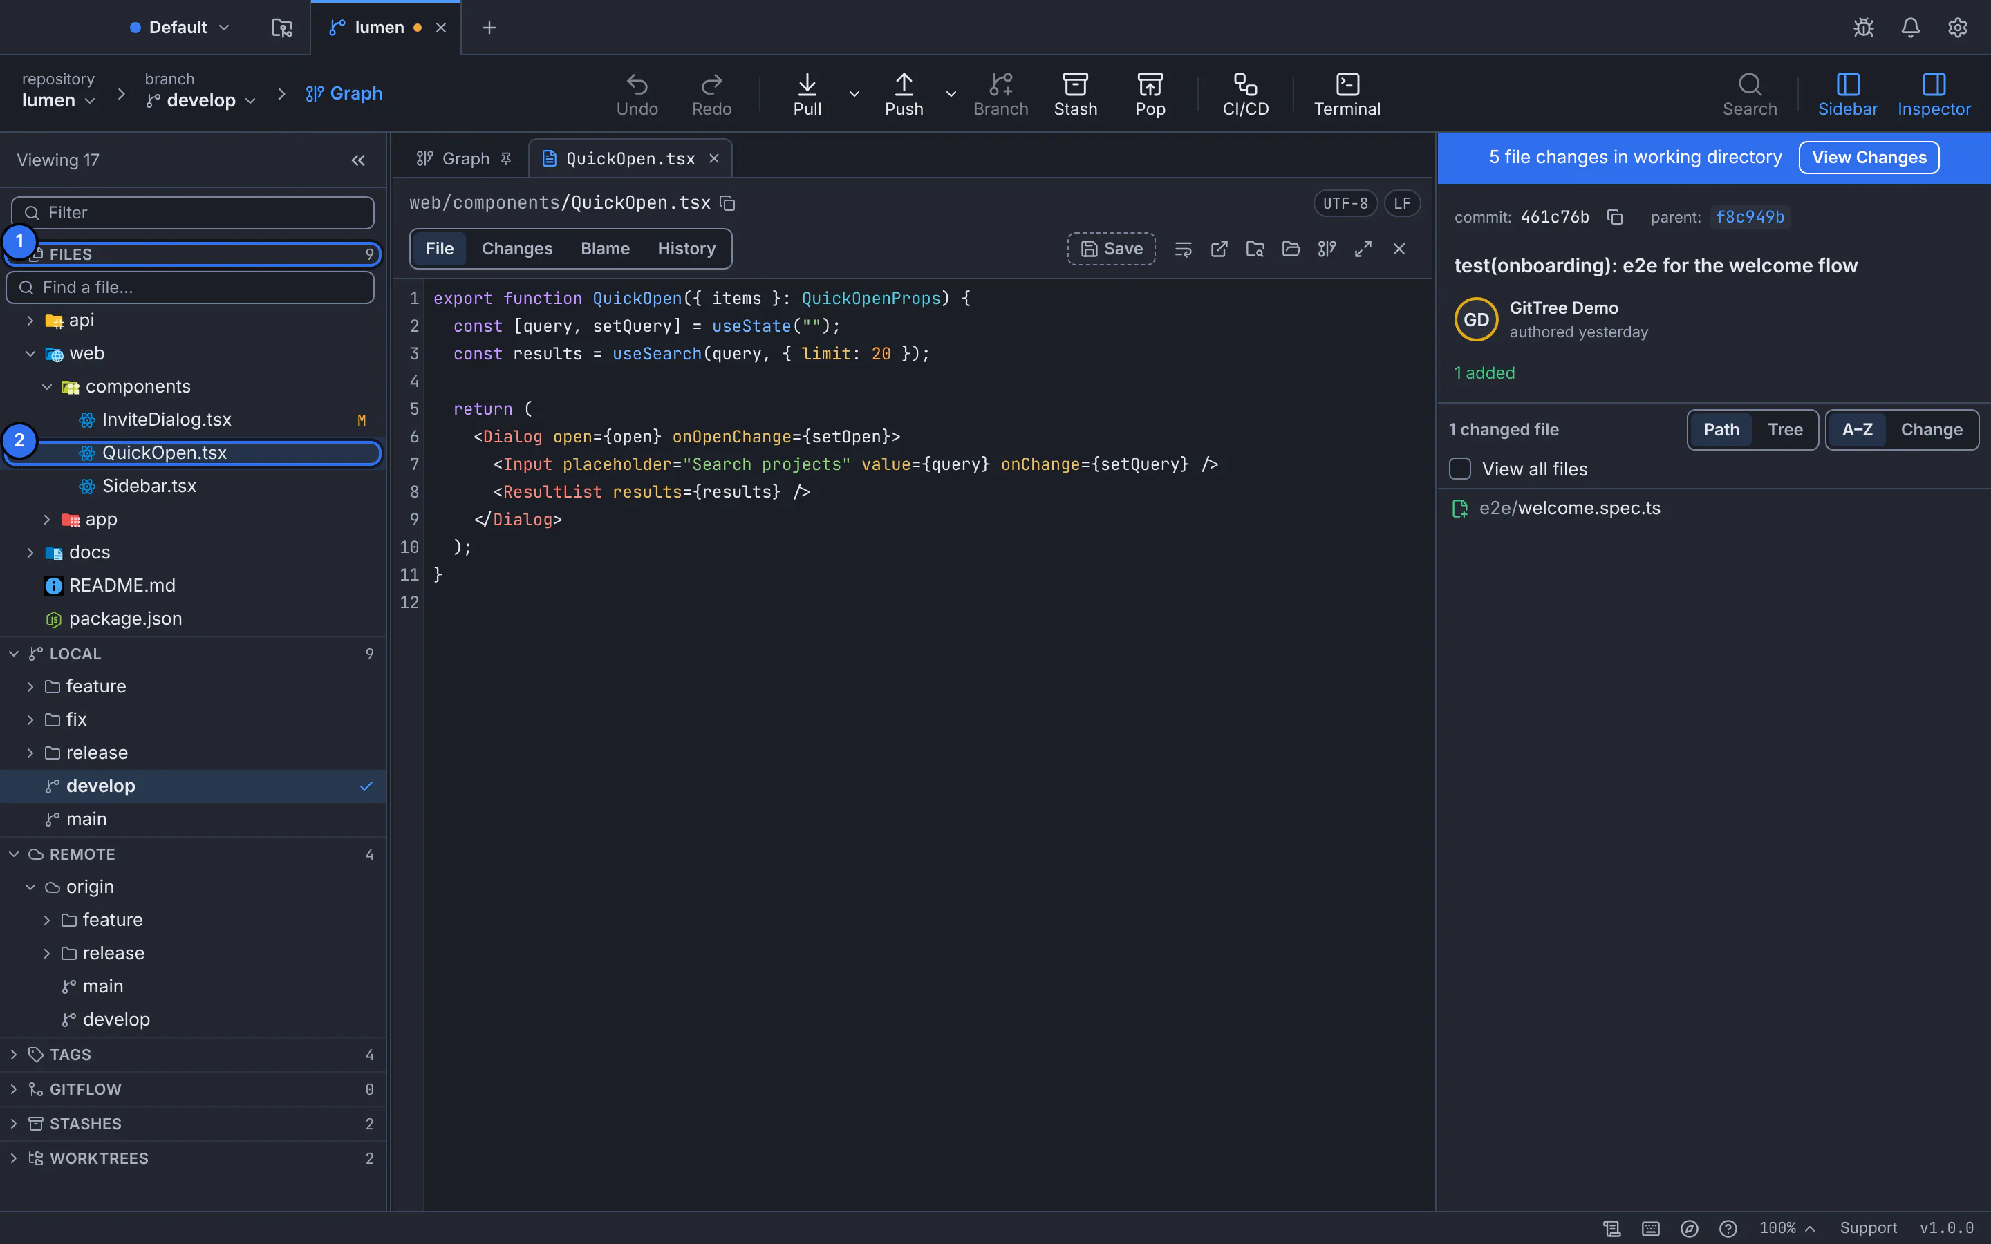Click the Save button
The image size is (1991, 1244).
point(1111,249)
